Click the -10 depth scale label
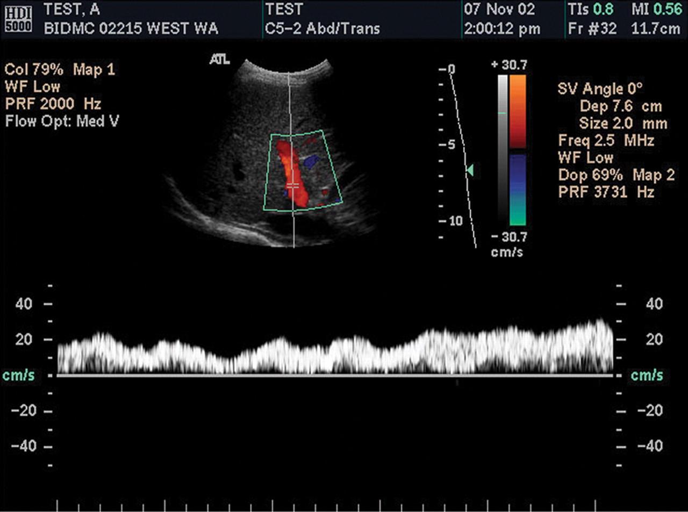Image resolution: width=688 pixels, height=512 pixels. 450,221
